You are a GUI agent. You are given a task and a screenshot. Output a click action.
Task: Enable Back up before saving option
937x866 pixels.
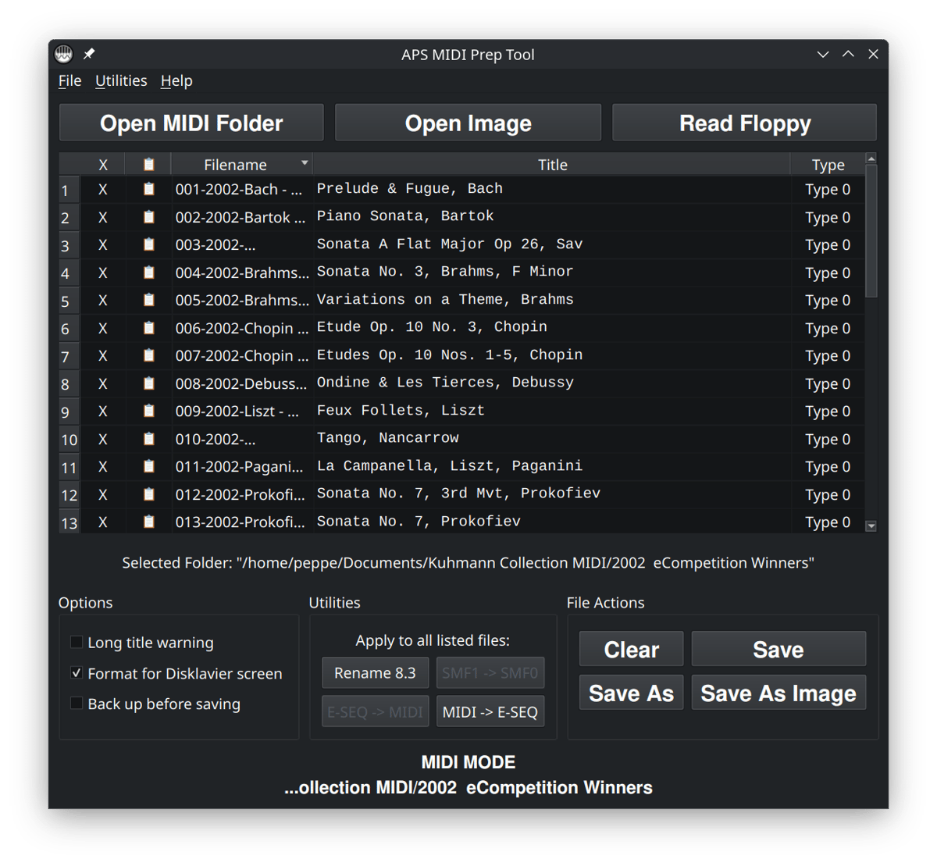coord(77,703)
